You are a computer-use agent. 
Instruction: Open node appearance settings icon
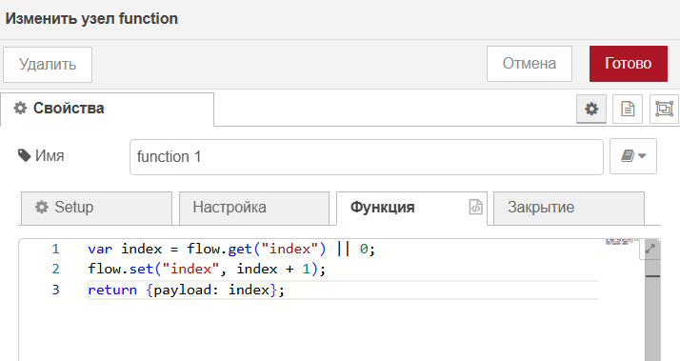click(664, 109)
